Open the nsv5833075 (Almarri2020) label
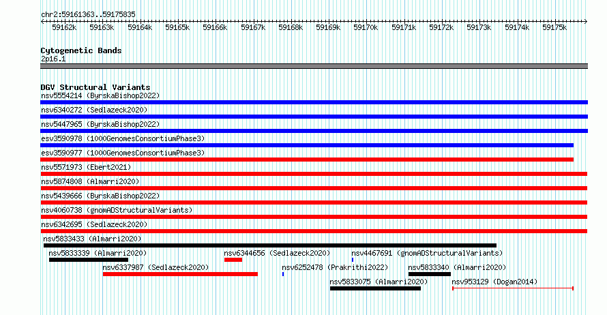Screen dimensions: 607x315 pyautogui.click(x=379, y=282)
